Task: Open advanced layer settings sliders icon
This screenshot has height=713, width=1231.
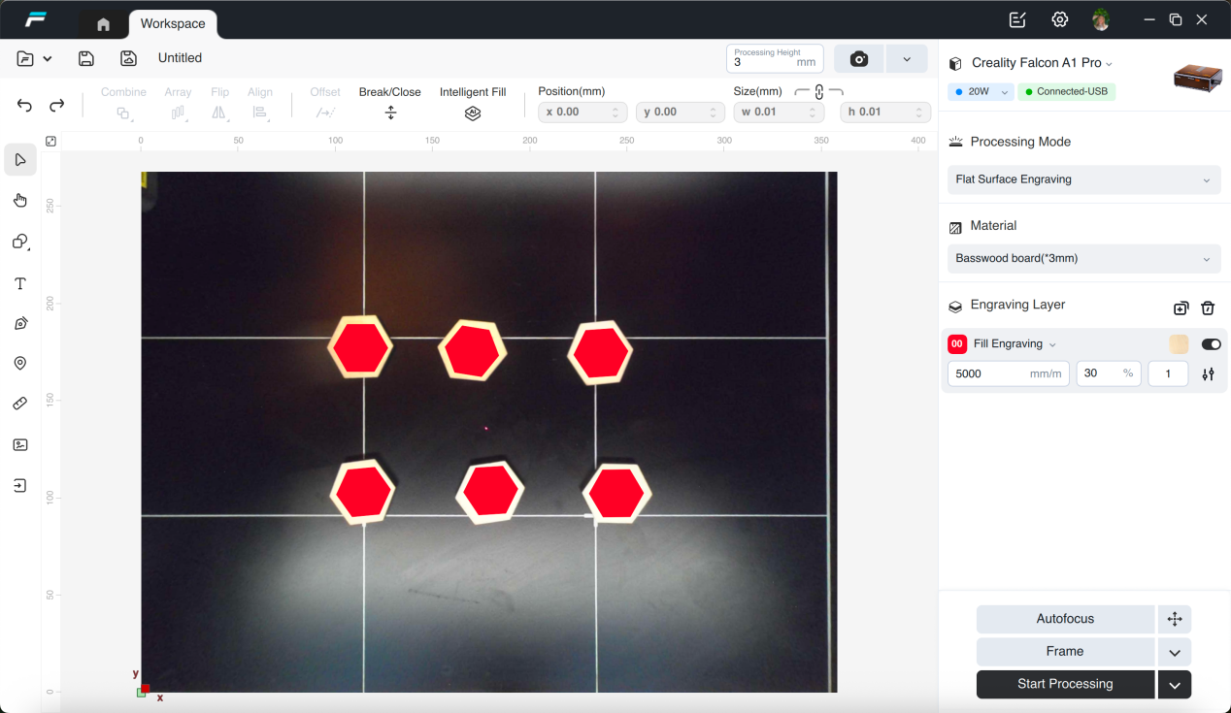Action: 1209,374
